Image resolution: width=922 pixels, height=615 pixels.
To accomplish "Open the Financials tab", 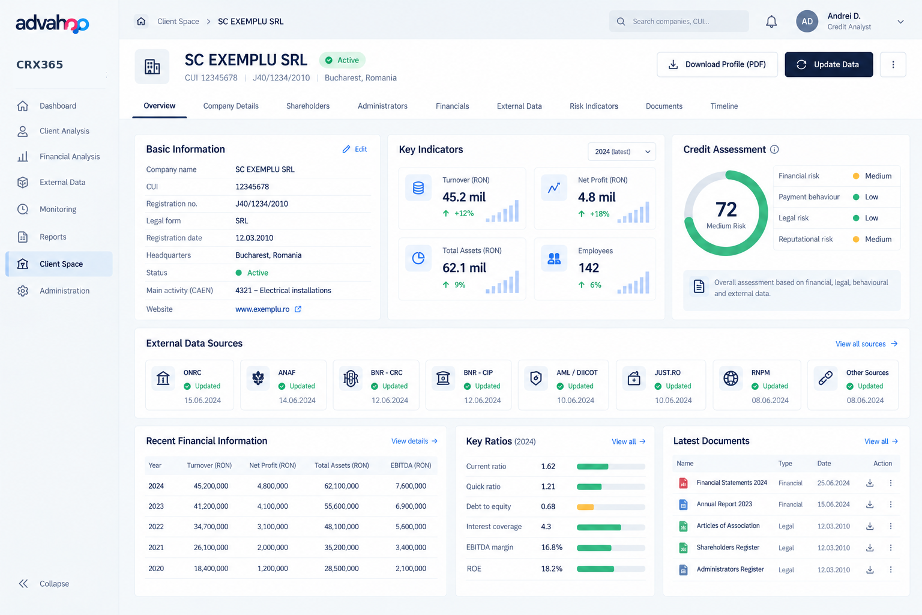I will 453,106.
